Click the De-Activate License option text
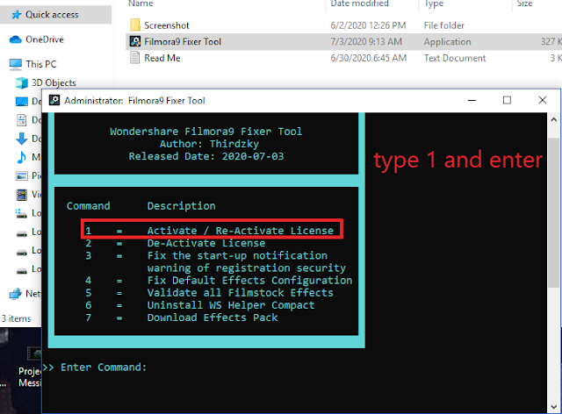Screen dimensions: 562x414 [206, 243]
